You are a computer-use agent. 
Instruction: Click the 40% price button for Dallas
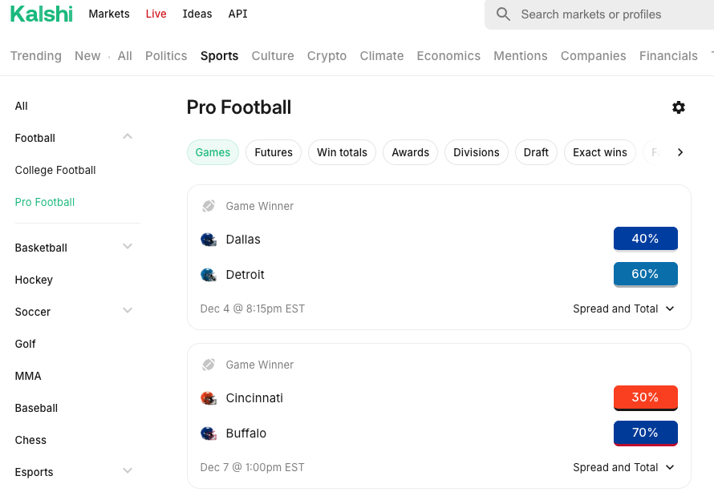[x=645, y=238]
